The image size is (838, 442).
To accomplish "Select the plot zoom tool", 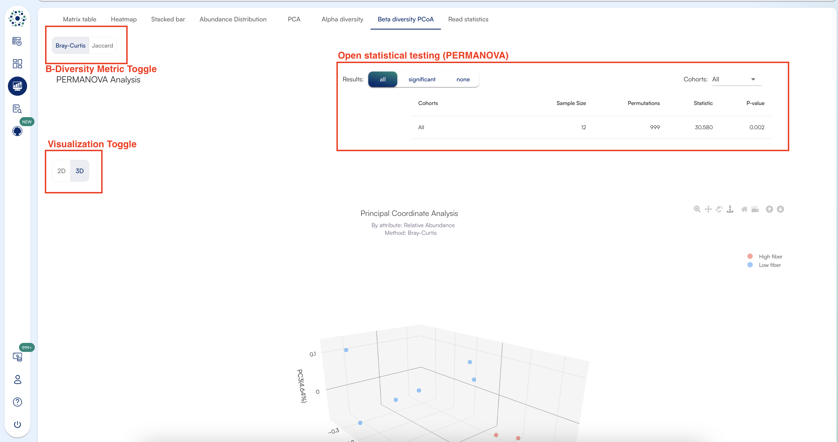I will pos(697,209).
